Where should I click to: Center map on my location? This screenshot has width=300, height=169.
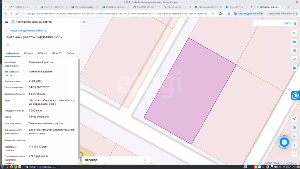(x=294, y=119)
